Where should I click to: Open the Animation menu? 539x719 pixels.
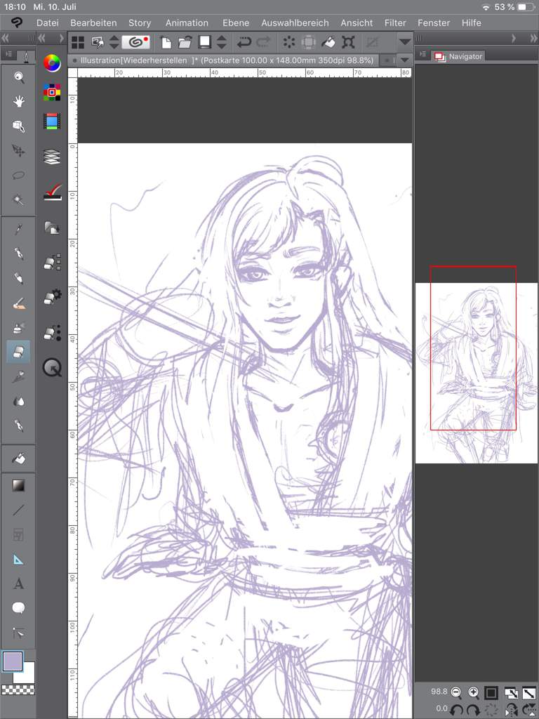[x=187, y=22]
